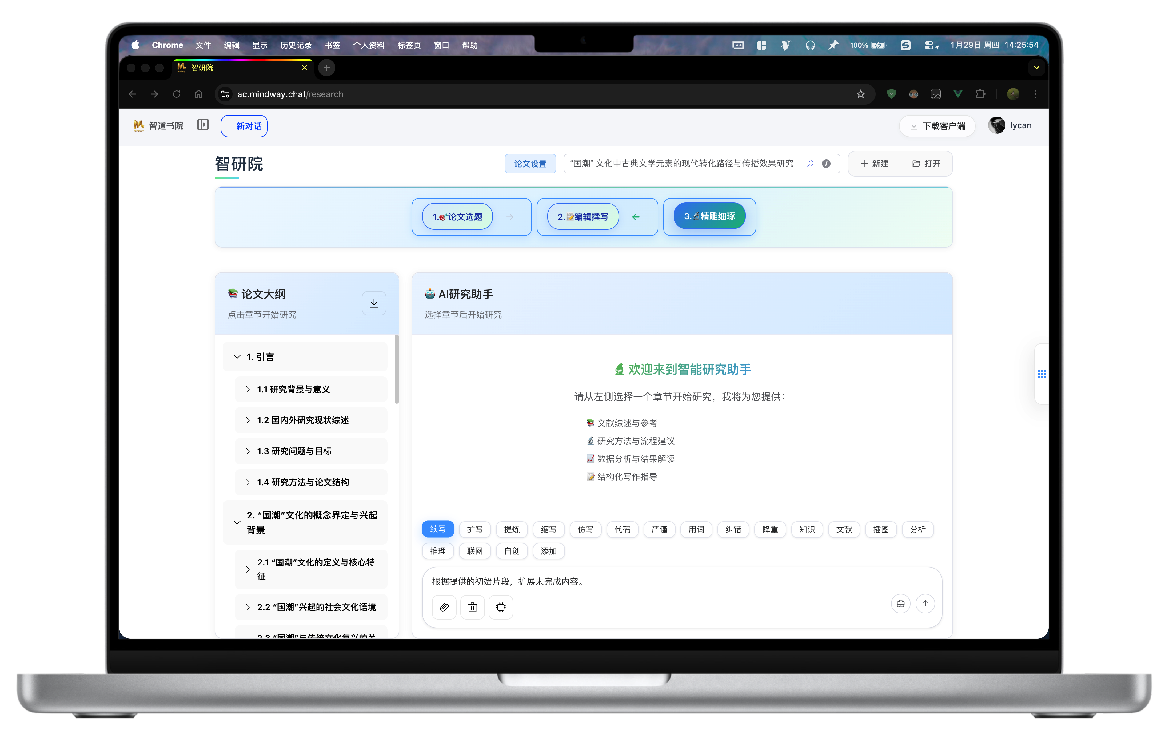Viewport: 1169px width, 738px height.
Task: Click the 下载客户端 button
Action: click(937, 126)
